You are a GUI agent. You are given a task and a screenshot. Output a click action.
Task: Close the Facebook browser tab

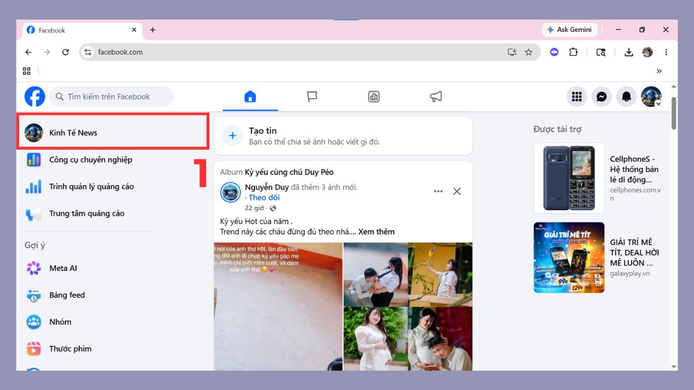tap(134, 30)
